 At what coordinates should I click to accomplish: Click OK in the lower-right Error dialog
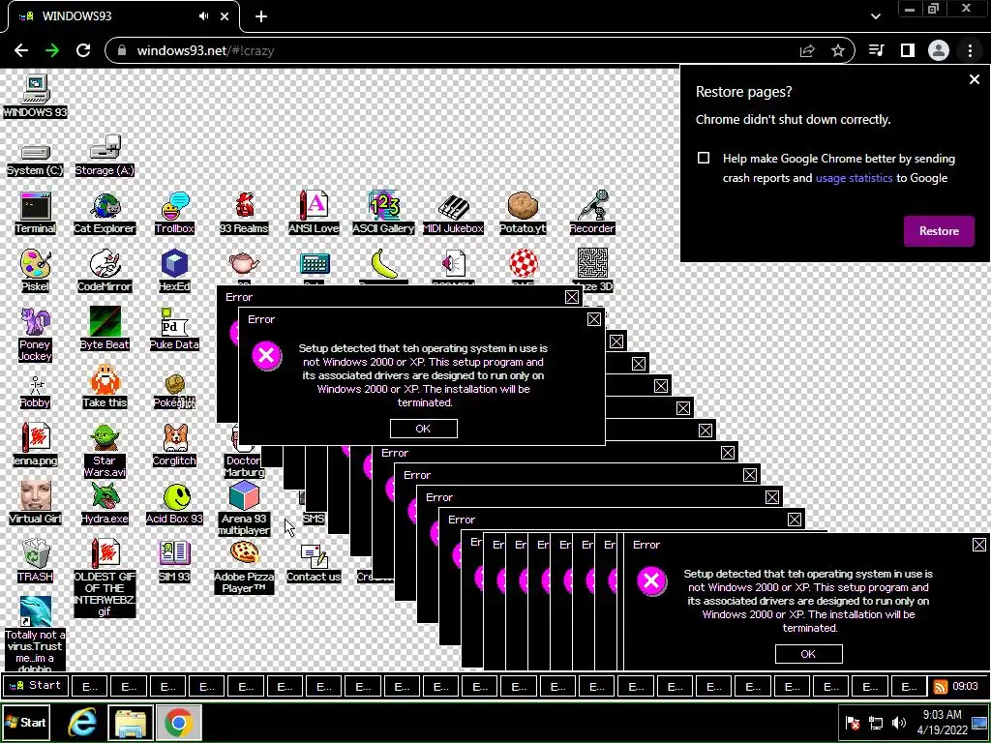click(x=808, y=654)
